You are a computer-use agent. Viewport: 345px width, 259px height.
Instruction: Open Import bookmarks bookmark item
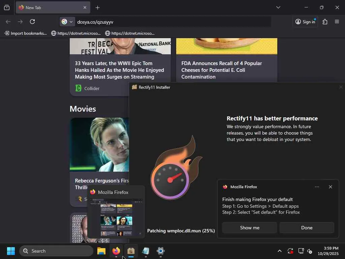[x=26, y=33]
